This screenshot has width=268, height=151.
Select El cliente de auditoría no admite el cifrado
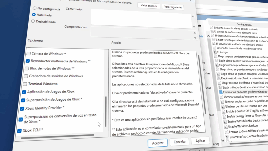tap(236, 28)
